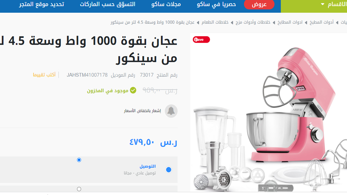
Task: Click the أكتب تقييما write review link
Action: (44, 75)
